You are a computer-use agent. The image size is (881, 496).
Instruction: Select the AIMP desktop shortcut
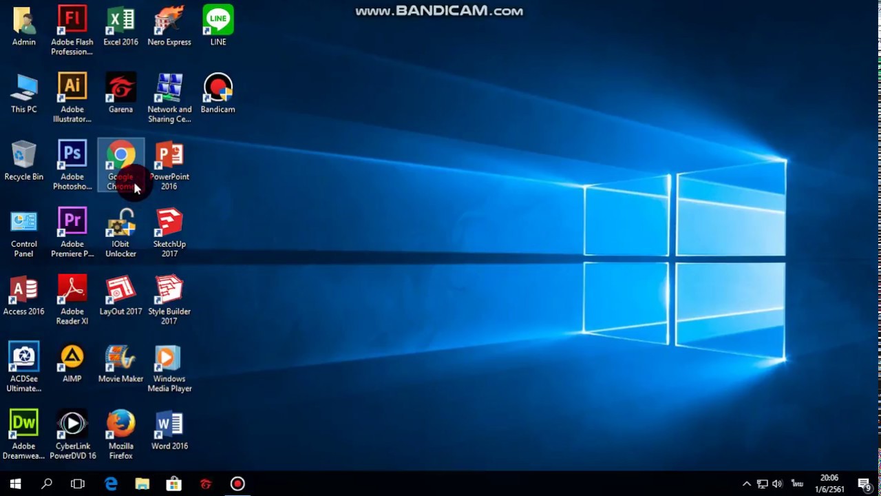tap(72, 363)
